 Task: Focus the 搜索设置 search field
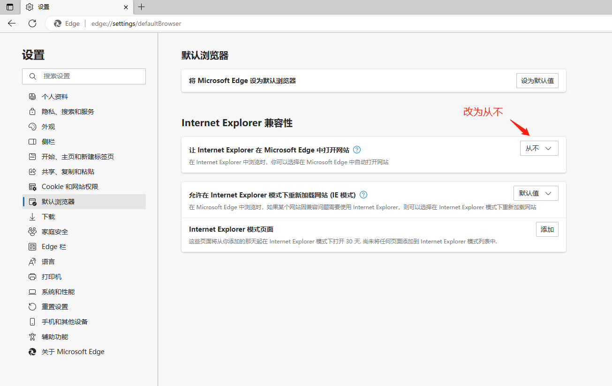click(x=84, y=76)
